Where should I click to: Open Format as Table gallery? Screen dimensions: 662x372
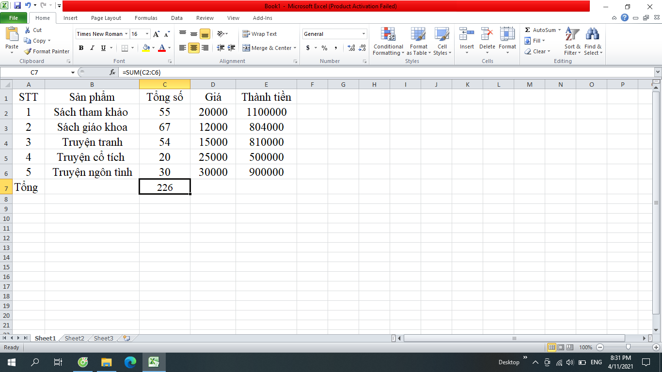[x=418, y=42]
